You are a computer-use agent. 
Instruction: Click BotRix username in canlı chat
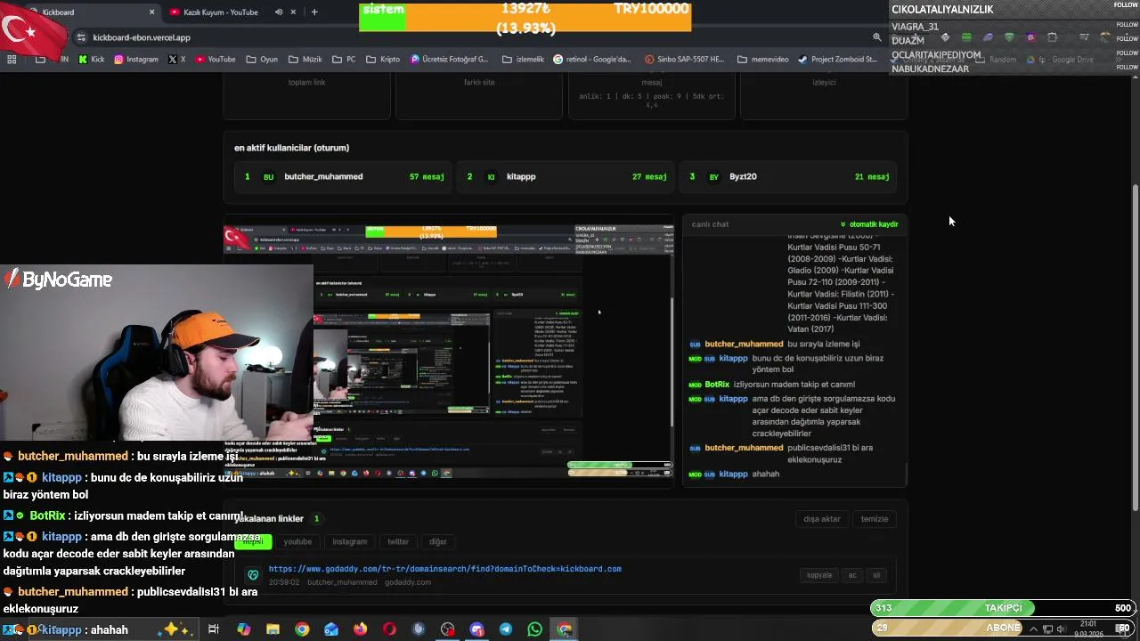coord(717,385)
